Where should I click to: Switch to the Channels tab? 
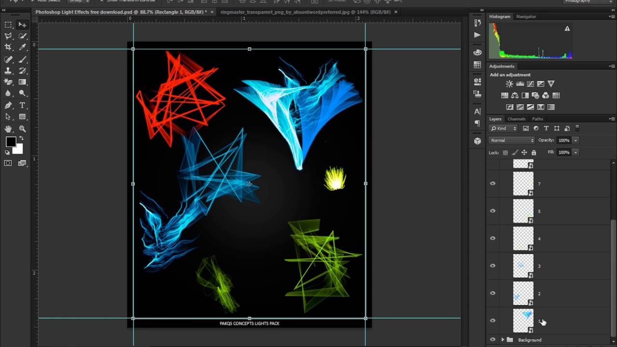(516, 119)
